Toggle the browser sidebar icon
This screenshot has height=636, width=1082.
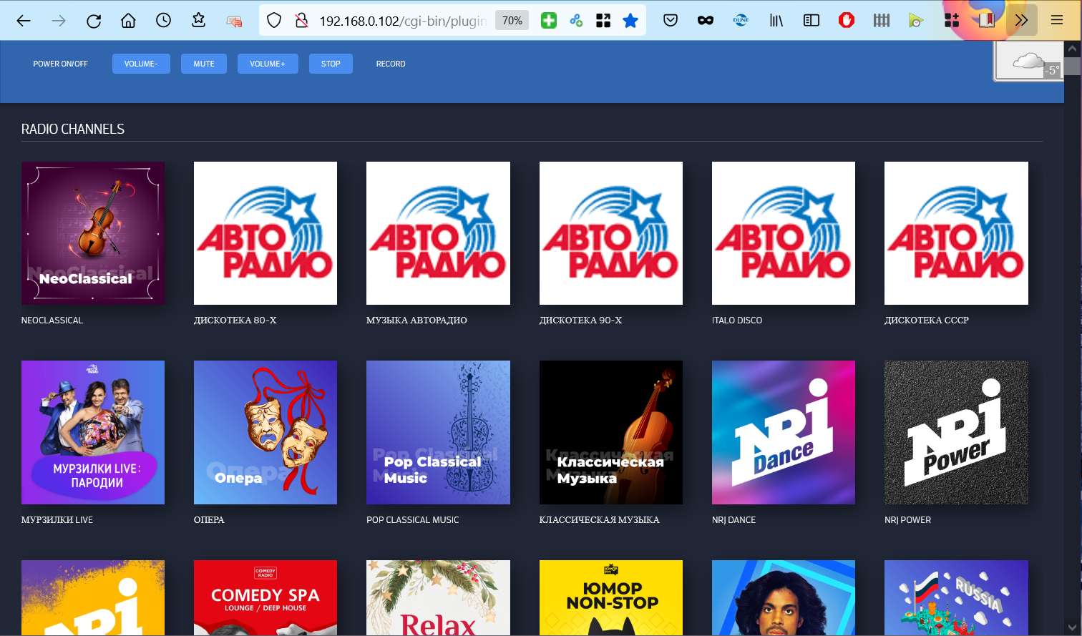(x=811, y=21)
